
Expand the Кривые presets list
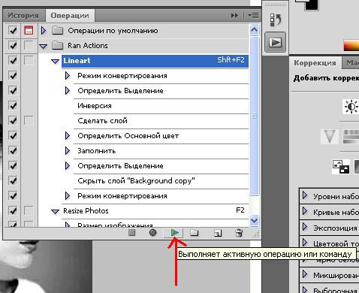tap(305, 211)
